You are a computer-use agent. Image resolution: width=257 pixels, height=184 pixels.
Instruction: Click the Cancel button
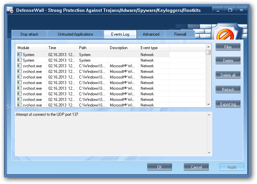(x=196, y=167)
